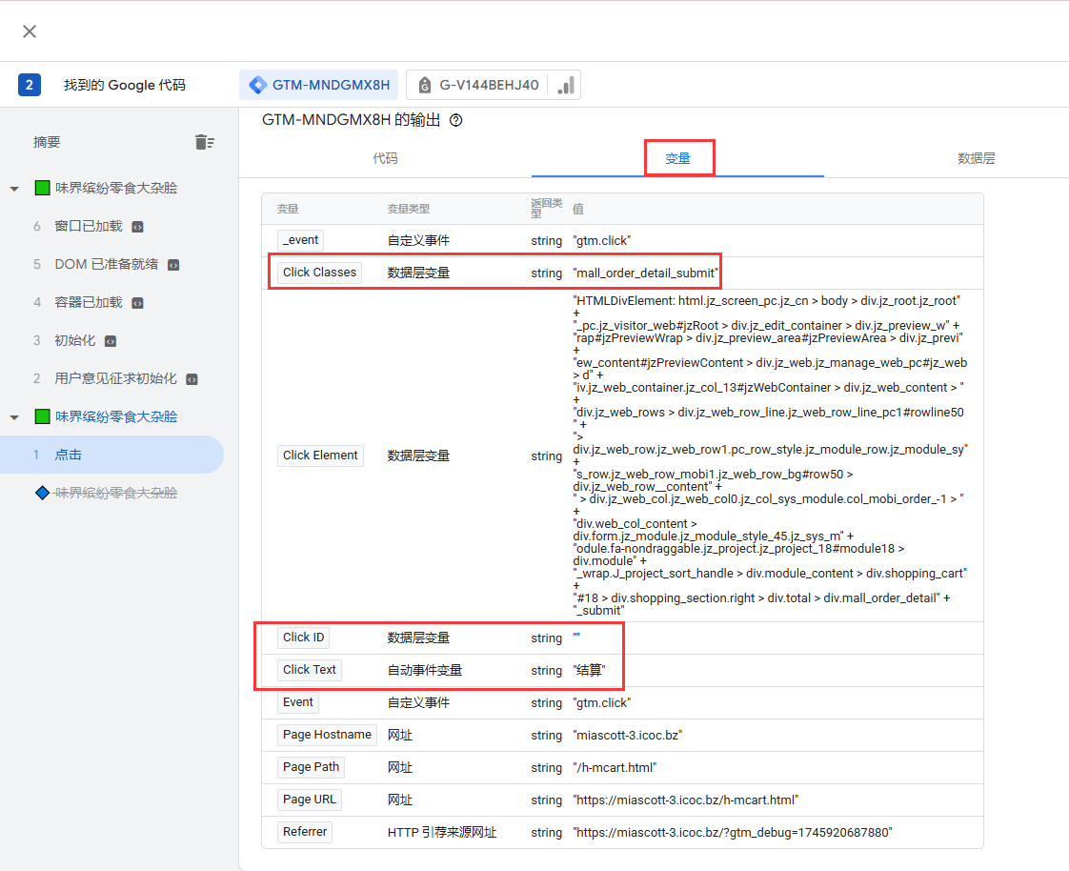
Task: Collapse the first 味界缤纷零食大杂脍 page group
Action: pyautogui.click(x=14, y=189)
